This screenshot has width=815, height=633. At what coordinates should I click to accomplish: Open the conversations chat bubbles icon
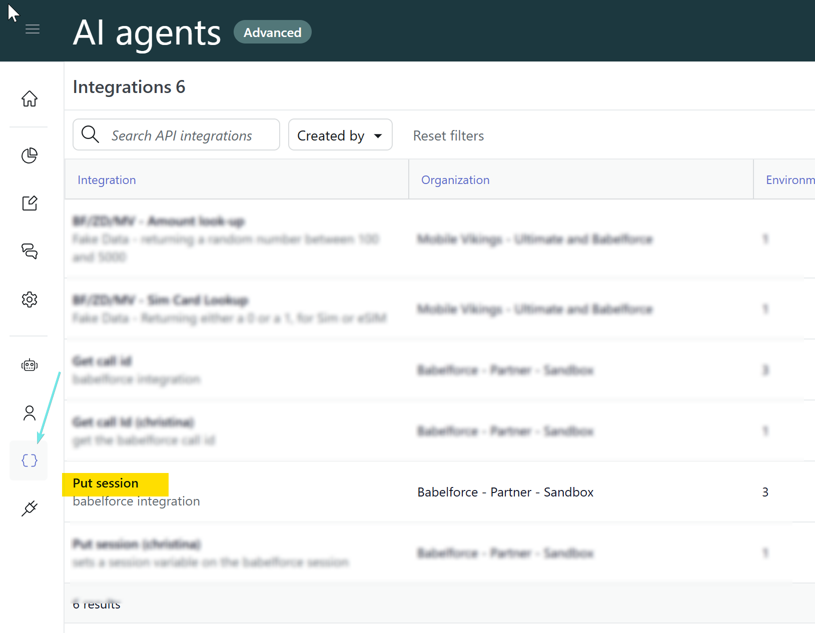[x=30, y=251]
